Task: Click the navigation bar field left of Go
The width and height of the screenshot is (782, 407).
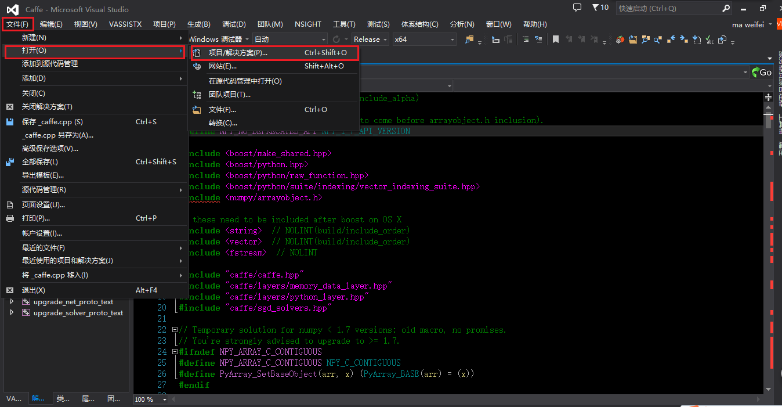Action: pos(555,73)
